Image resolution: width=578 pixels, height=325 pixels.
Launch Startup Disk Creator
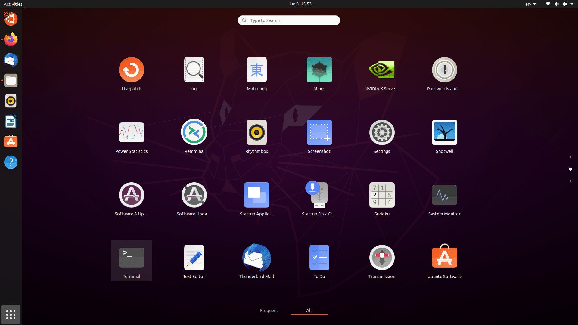[319, 200]
